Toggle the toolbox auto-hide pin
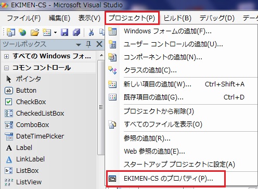 pyautogui.click(x=88, y=44)
